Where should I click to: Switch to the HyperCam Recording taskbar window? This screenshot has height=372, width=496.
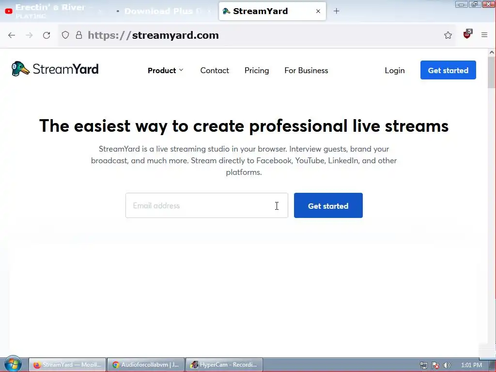coord(224,365)
